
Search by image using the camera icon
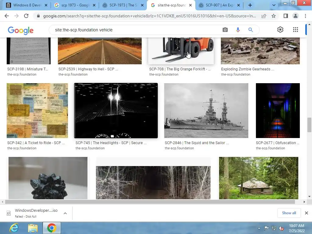coord(225,30)
